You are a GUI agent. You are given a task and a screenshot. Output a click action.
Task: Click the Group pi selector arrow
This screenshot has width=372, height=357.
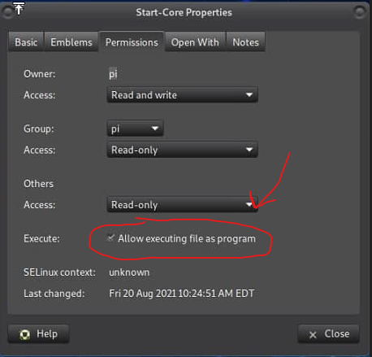coord(155,128)
